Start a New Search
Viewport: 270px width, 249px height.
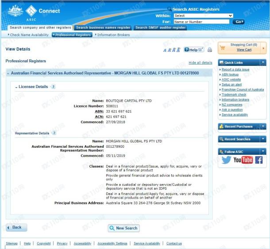click(x=123, y=228)
